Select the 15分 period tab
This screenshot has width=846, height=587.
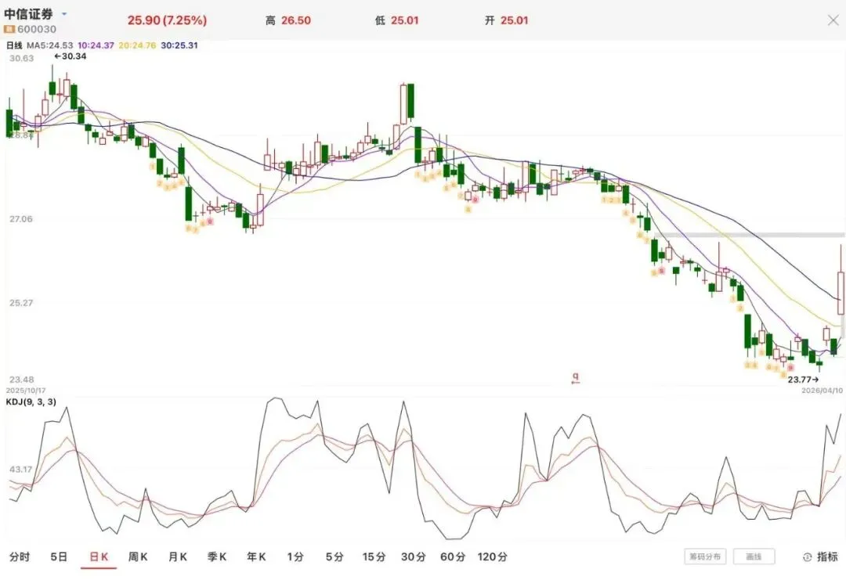(x=374, y=556)
